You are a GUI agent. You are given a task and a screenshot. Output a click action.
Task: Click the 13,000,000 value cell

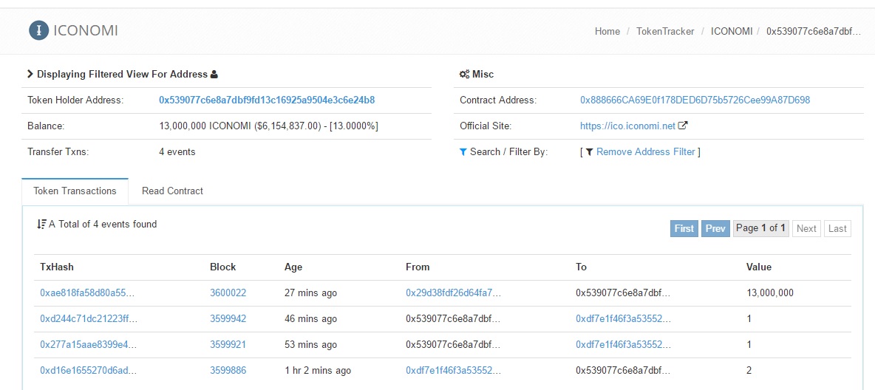(769, 293)
